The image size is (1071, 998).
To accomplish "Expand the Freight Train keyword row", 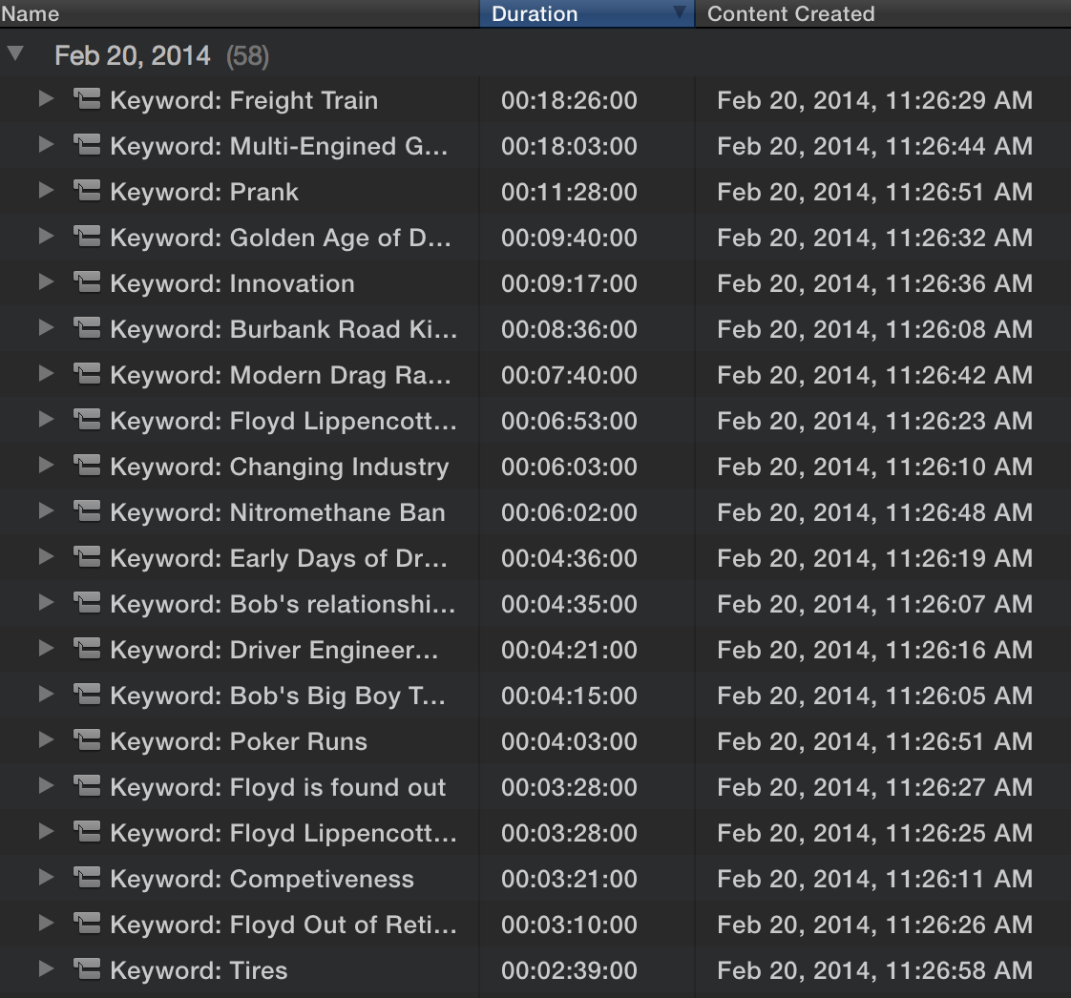I will tap(47, 99).
